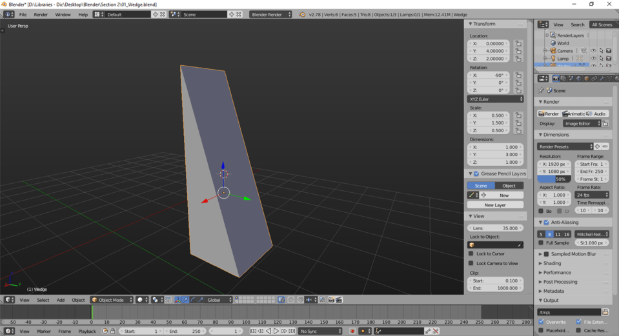Pin the Scene context with pushpin icon

click(x=541, y=90)
